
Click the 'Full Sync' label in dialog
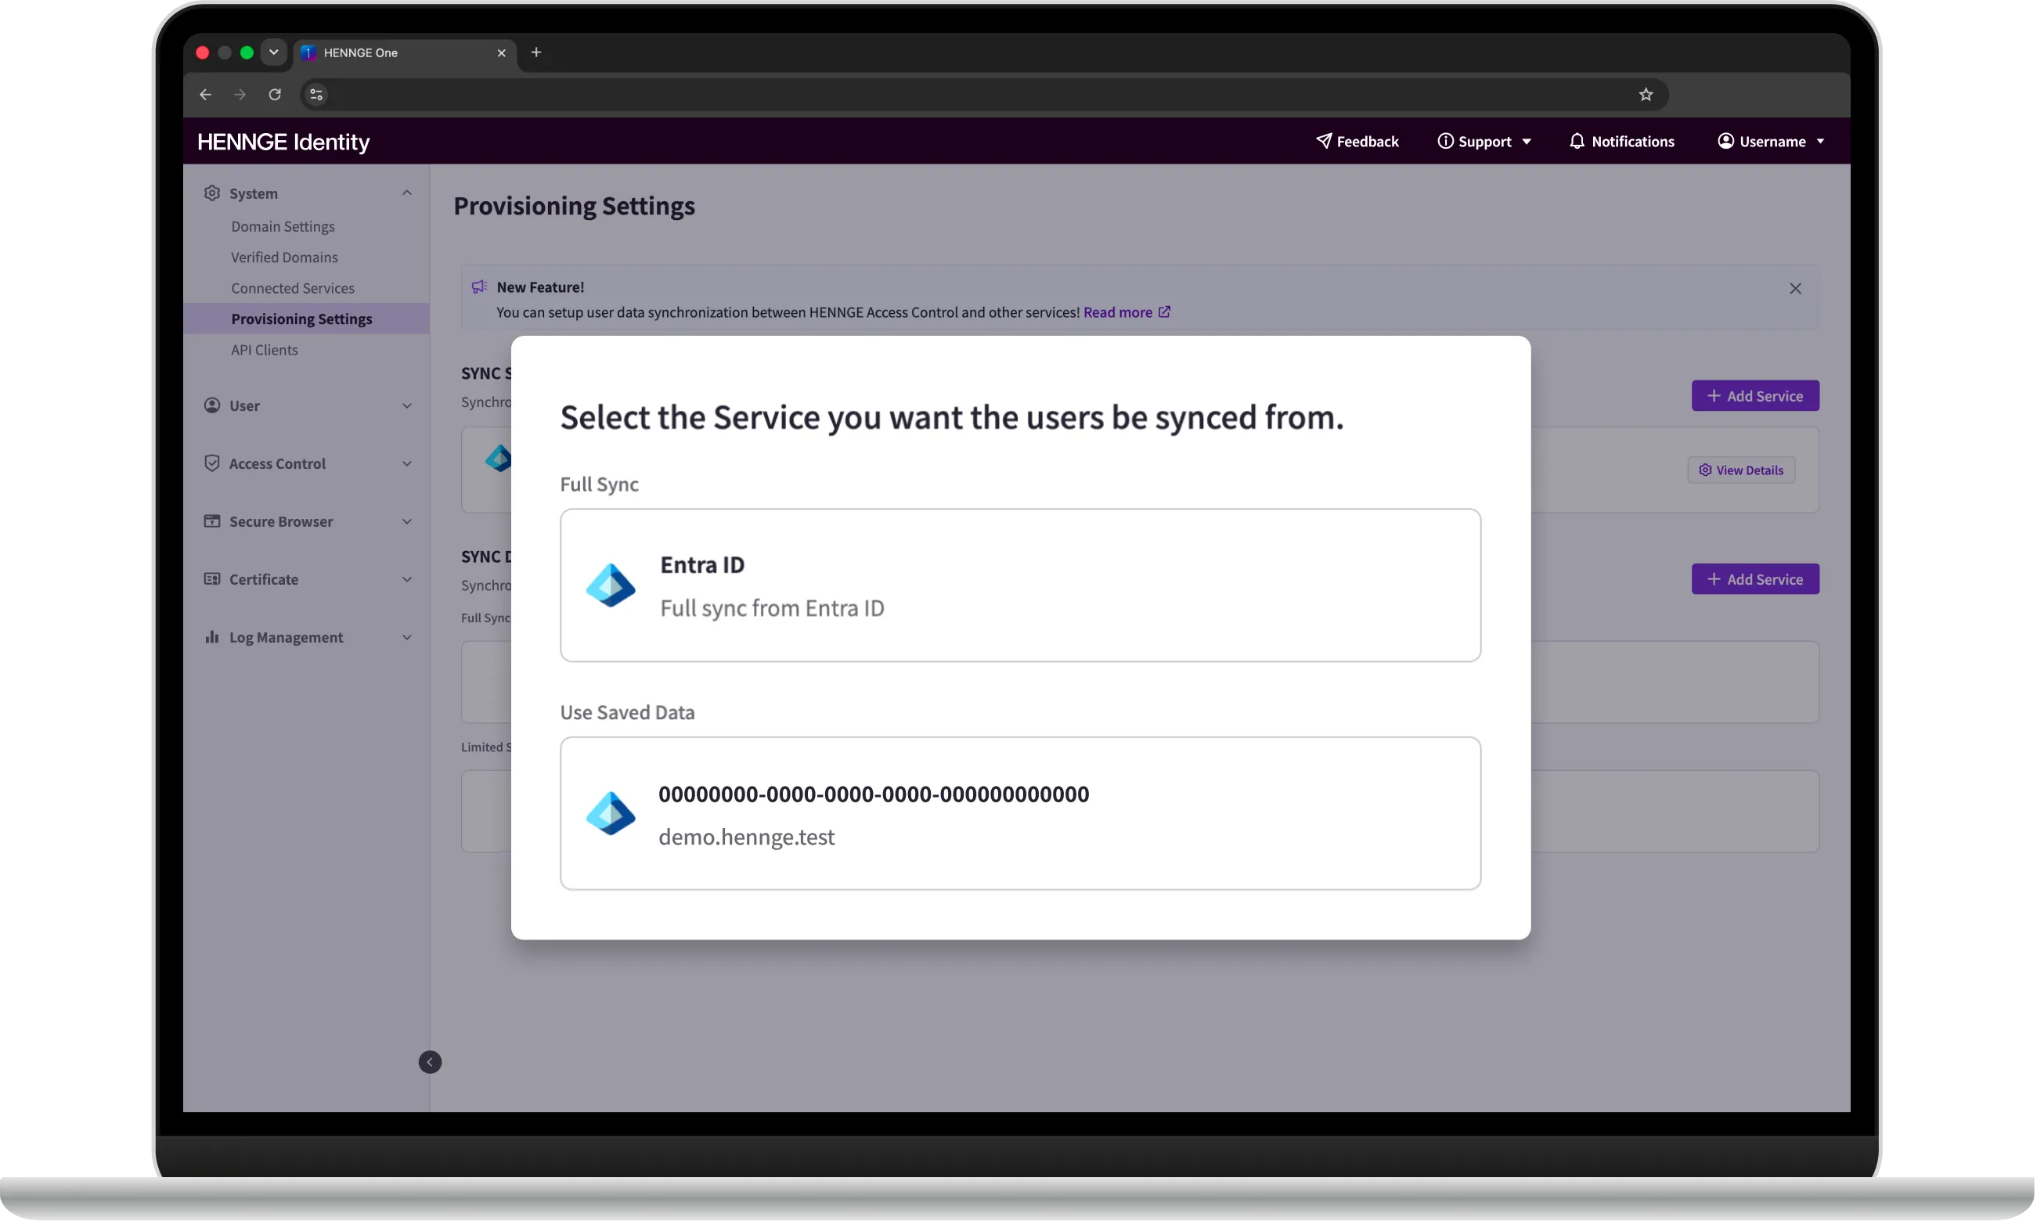[600, 484]
